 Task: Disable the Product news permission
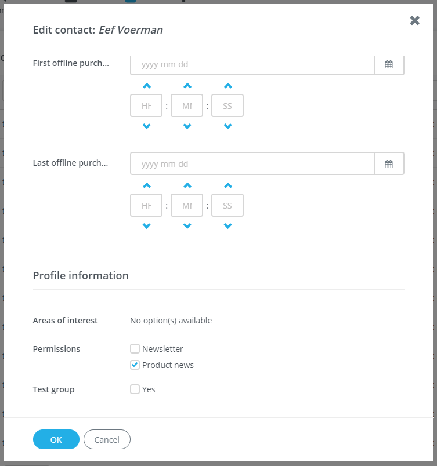coord(135,365)
